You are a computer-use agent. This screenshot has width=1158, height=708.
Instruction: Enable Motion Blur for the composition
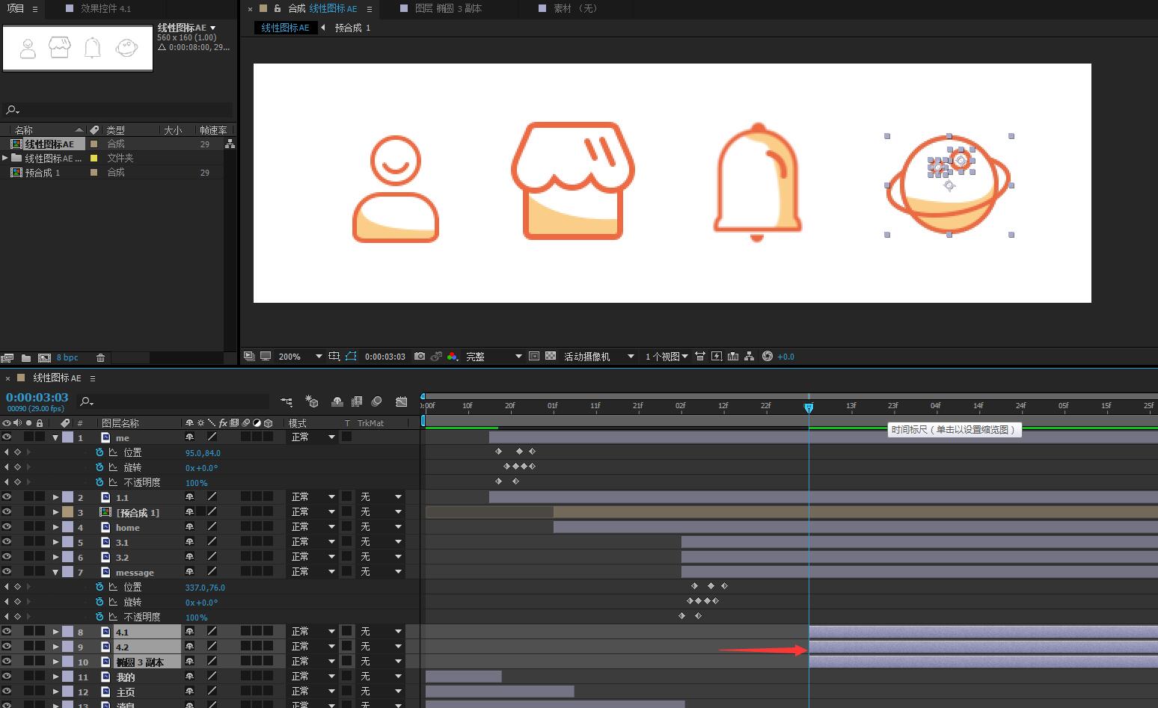377,401
